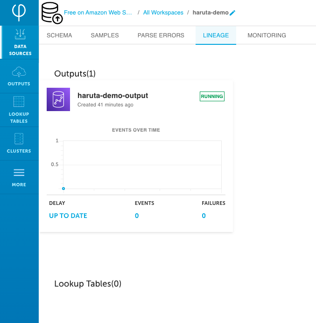Switch to the Schema tab
The width and height of the screenshot is (316, 323).
coord(59,35)
